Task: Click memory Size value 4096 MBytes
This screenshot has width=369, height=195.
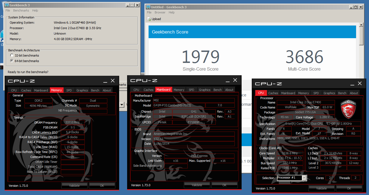Action: [39, 105]
